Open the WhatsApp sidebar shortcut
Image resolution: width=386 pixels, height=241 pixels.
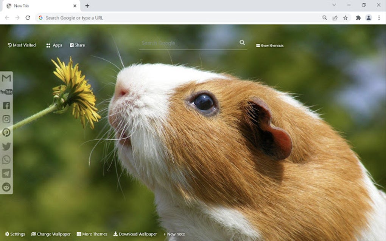6,160
